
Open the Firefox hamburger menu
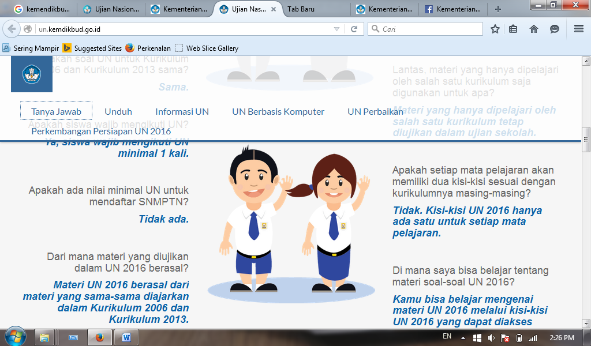[x=577, y=29]
